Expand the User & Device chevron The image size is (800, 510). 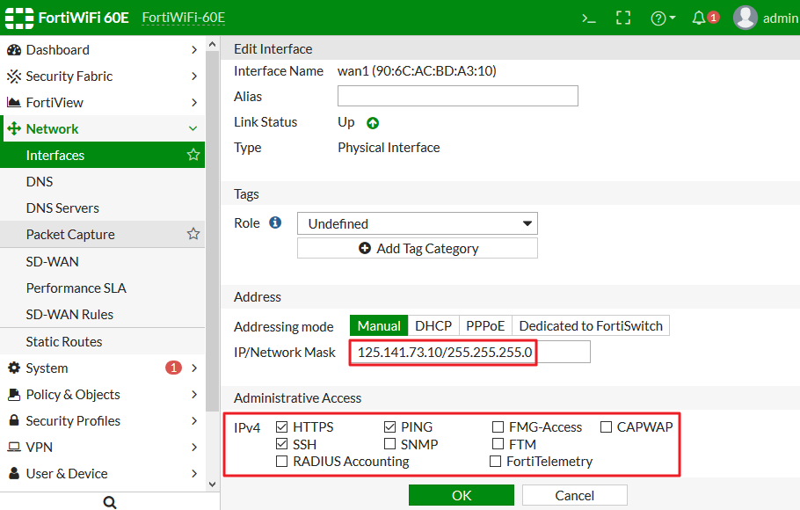pos(194,473)
